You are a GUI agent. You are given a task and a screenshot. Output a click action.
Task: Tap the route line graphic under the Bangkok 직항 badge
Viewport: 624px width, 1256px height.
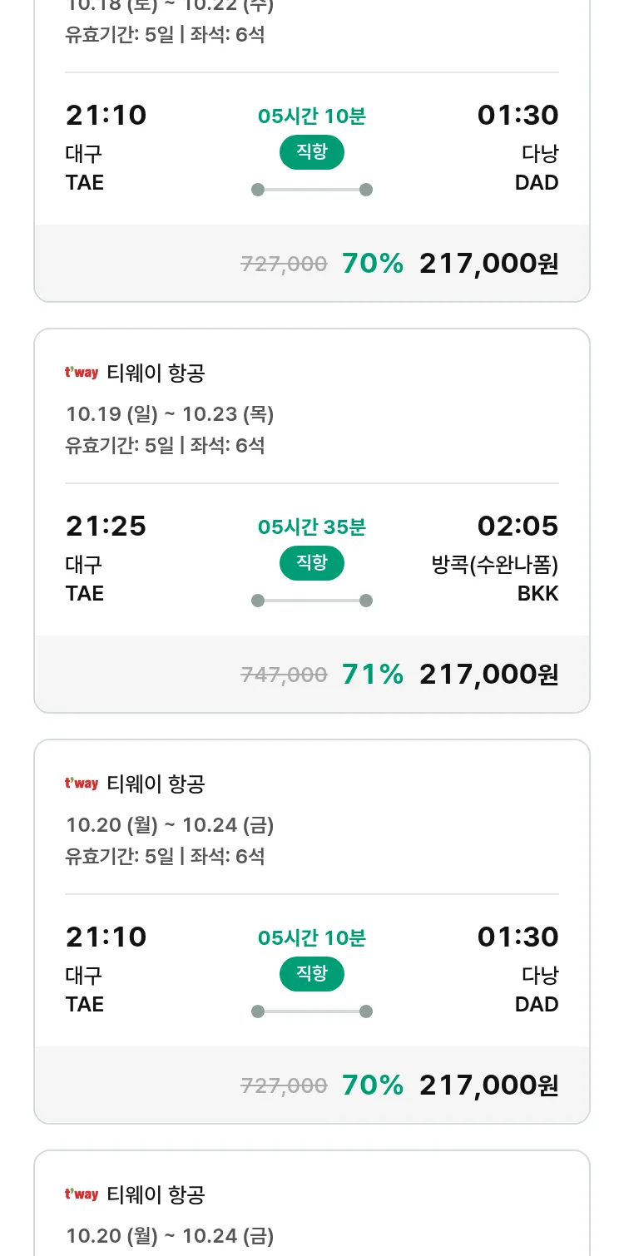point(311,601)
